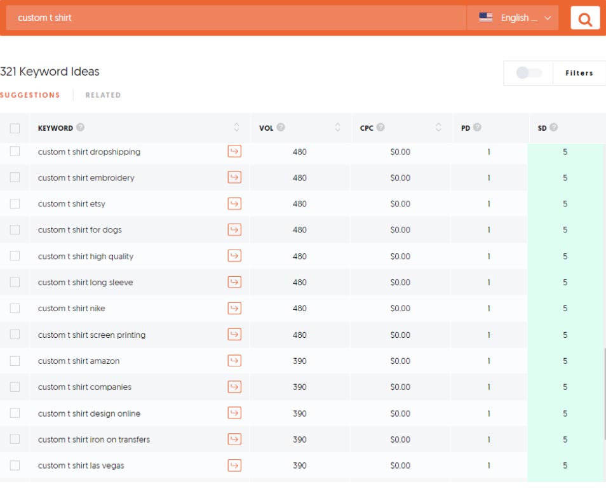This screenshot has height=489, width=606.
Task: Click the CPC column header label
Action: click(x=367, y=128)
